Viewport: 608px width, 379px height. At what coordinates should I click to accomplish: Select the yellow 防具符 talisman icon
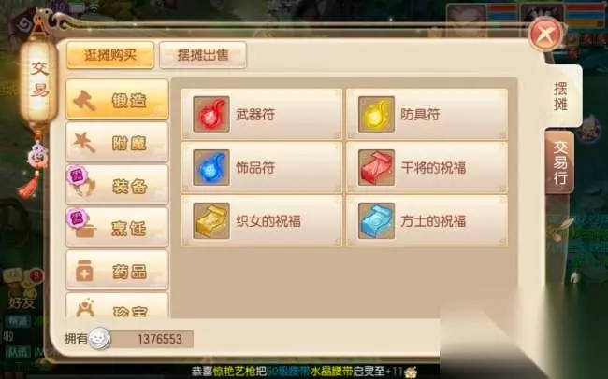376,115
